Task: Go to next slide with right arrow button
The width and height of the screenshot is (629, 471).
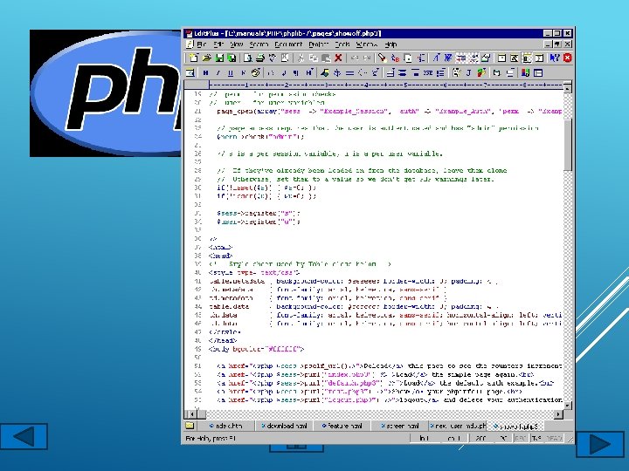Action: pyautogui.click(x=600, y=444)
